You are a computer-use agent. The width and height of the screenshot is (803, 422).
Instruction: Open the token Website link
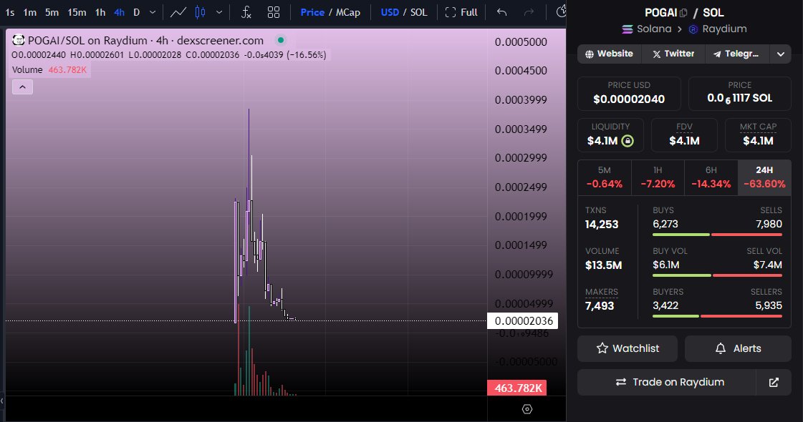610,54
